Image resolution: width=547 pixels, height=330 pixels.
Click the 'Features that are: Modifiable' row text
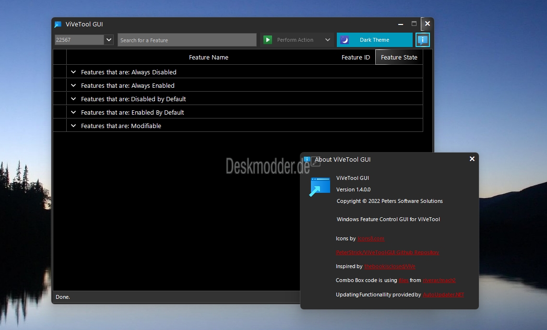(121, 126)
